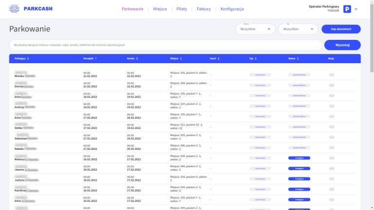Open the Status filter dropdown

(x=255, y=29)
